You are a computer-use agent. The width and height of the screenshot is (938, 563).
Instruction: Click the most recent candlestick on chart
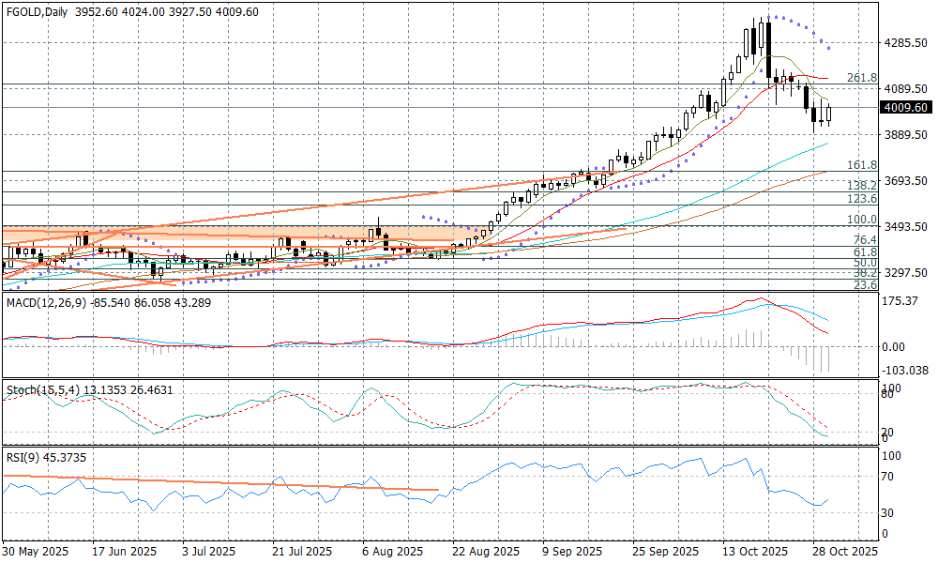click(x=828, y=114)
